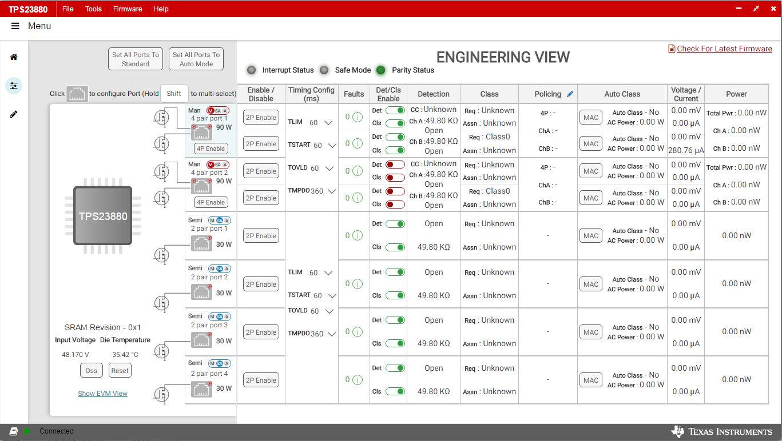Choose the 2 pair port 2 jack icon
The image size is (782, 441).
[x=201, y=292]
